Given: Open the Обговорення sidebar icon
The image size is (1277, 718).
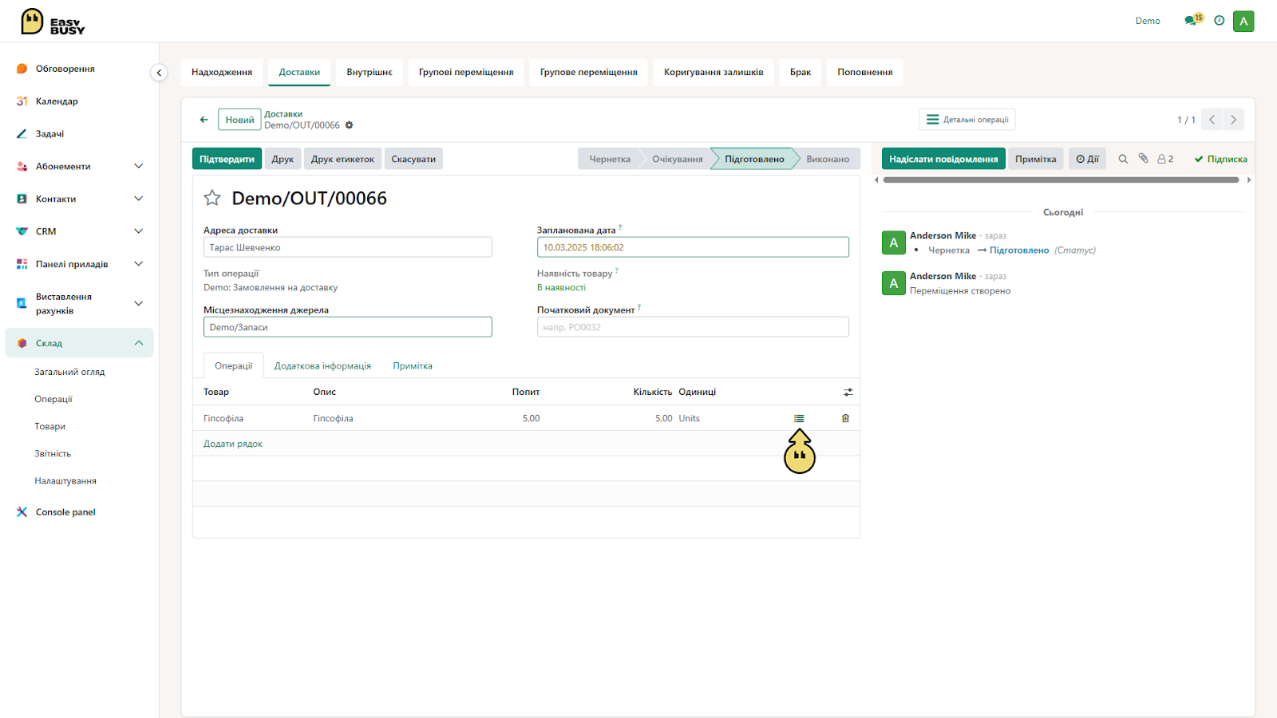Looking at the screenshot, I should 22,69.
